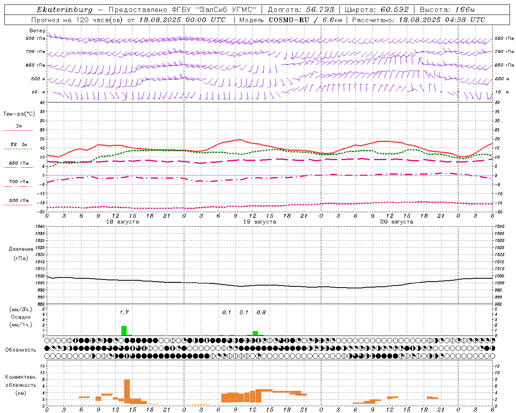Viewport: 516px width, 413px height.
Task: Click the left 700 гПа wind level label
Action: (x=35, y=52)
